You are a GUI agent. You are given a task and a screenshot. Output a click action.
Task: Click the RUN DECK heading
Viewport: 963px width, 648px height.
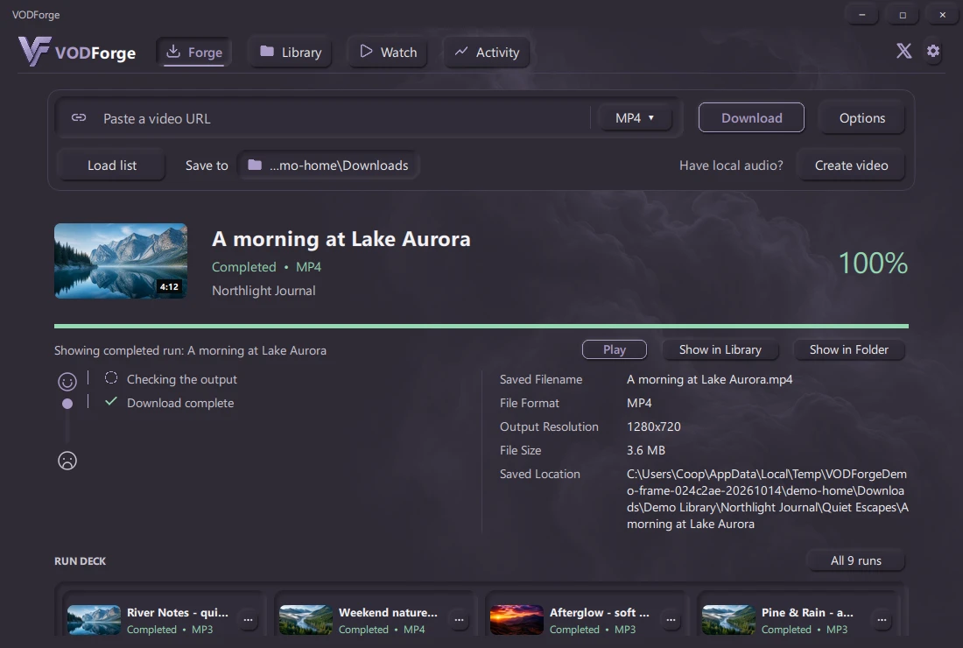[x=80, y=560]
